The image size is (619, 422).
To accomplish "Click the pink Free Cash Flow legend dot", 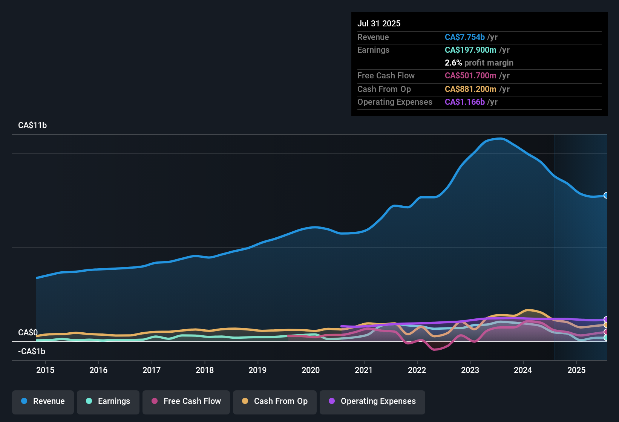I will 155,401.
